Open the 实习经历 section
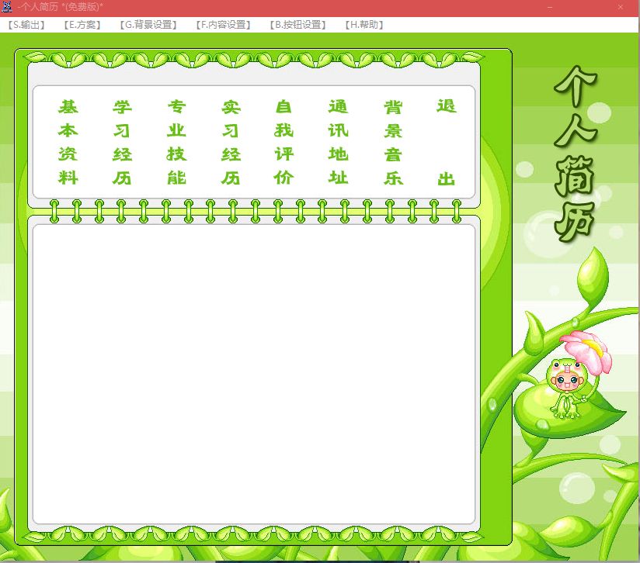The image size is (640, 563). (x=231, y=142)
